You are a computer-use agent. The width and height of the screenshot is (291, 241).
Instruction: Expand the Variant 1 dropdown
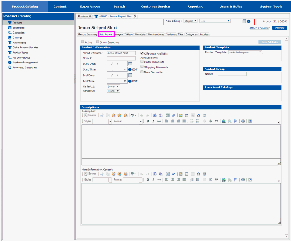pos(113,86)
